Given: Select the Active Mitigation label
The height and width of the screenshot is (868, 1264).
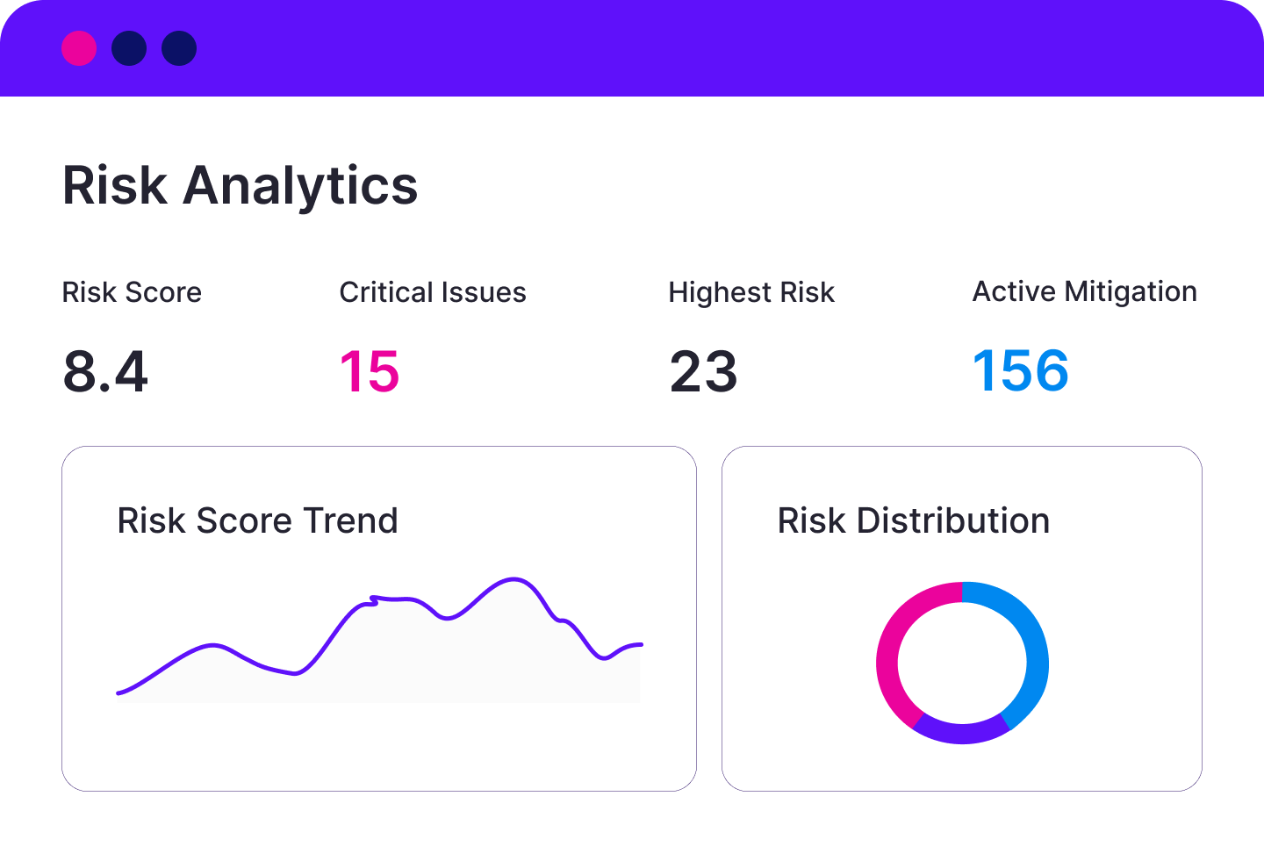Looking at the screenshot, I should coord(1084,291).
